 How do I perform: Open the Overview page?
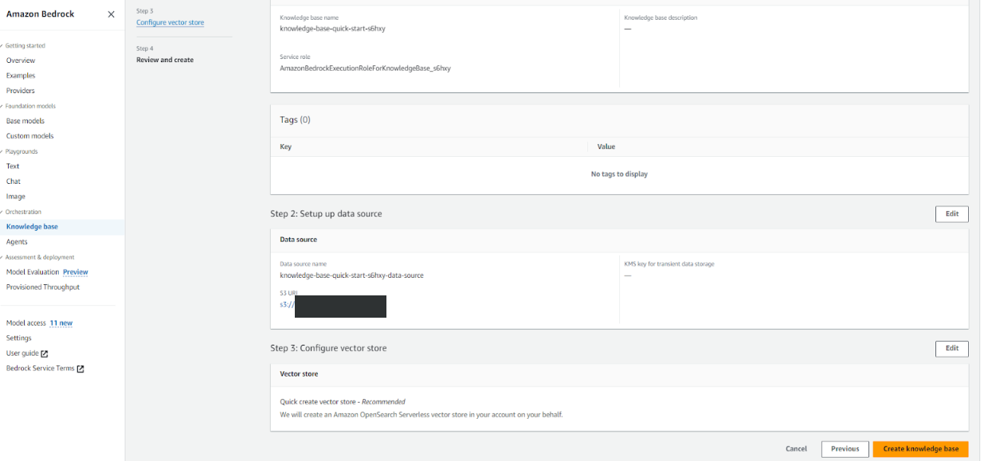click(x=21, y=61)
